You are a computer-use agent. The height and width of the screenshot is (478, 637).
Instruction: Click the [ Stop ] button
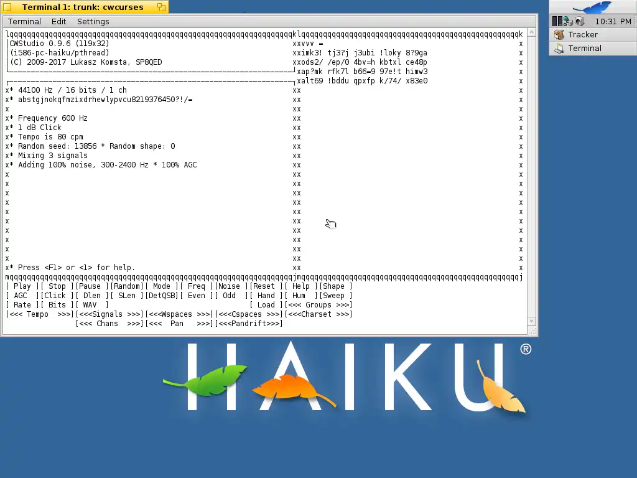(x=57, y=286)
